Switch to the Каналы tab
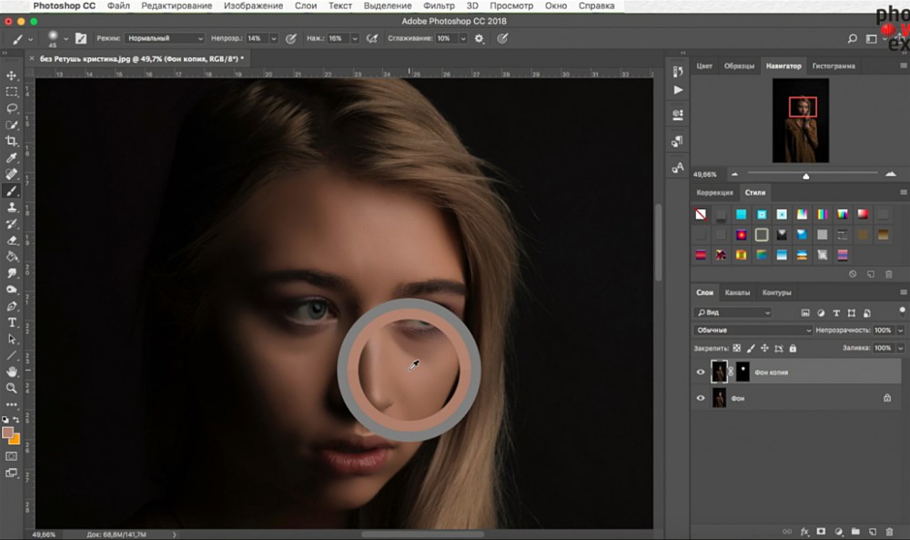910x540 pixels. tap(737, 292)
